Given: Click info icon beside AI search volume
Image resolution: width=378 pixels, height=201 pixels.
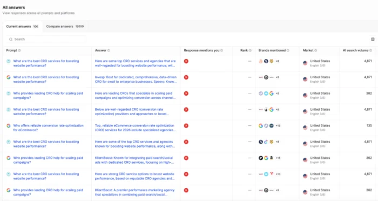Looking at the screenshot, I should [x=370, y=50].
